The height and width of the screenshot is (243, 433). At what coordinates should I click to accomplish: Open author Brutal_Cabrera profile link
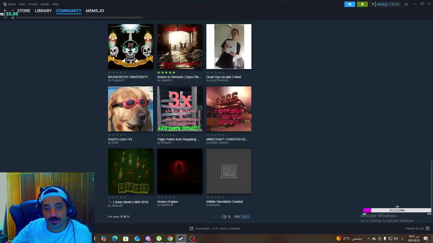(x=219, y=143)
